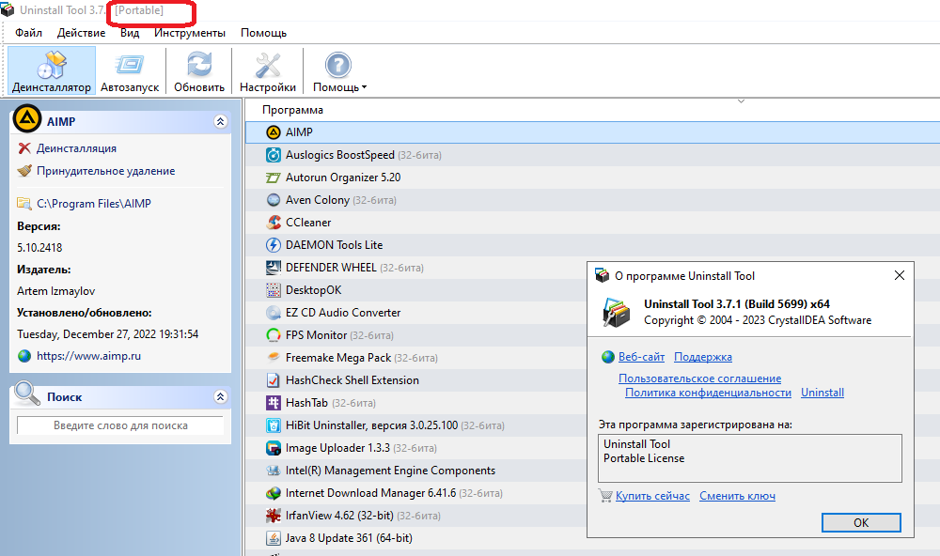Open Настройки settings from the toolbar
The width and height of the screenshot is (940, 556).
267,71
